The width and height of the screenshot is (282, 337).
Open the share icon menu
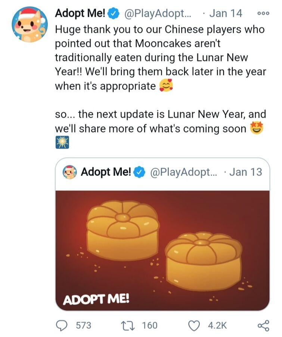coord(263,325)
